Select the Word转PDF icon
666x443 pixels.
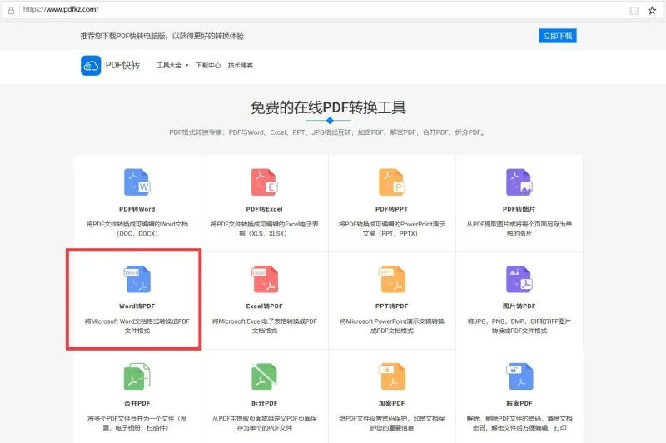click(x=137, y=279)
